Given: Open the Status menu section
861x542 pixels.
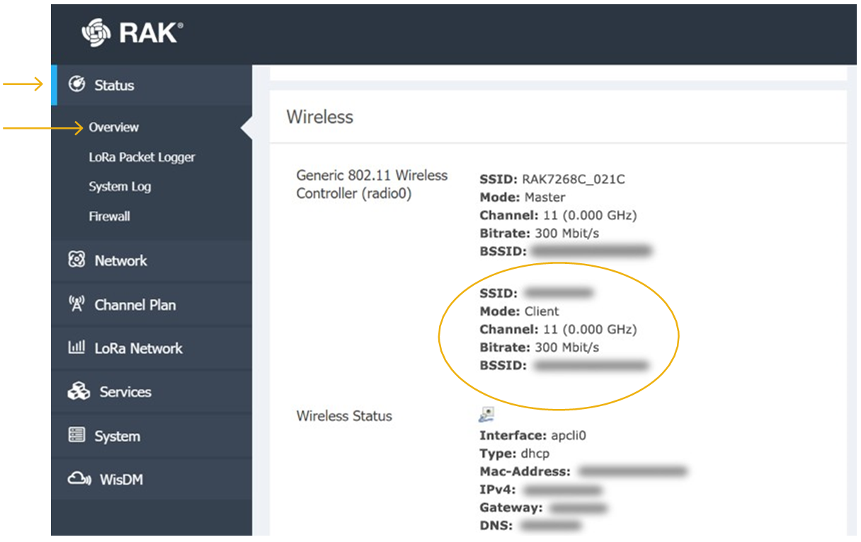Looking at the screenshot, I should [152, 85].
